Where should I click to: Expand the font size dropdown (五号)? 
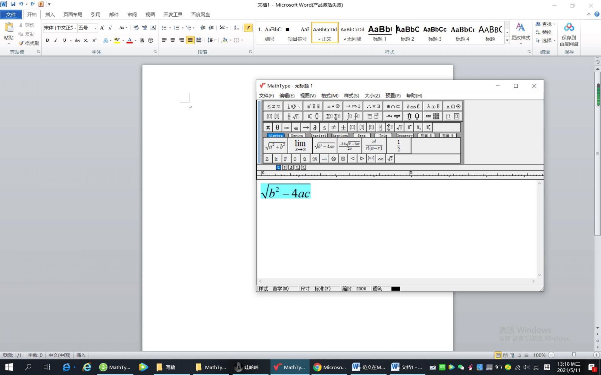95,28
